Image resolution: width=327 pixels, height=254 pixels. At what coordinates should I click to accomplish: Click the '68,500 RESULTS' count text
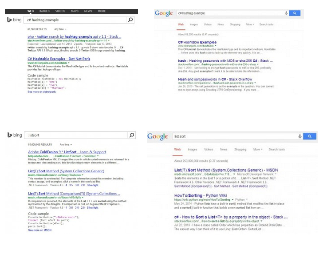pos(37,29)
